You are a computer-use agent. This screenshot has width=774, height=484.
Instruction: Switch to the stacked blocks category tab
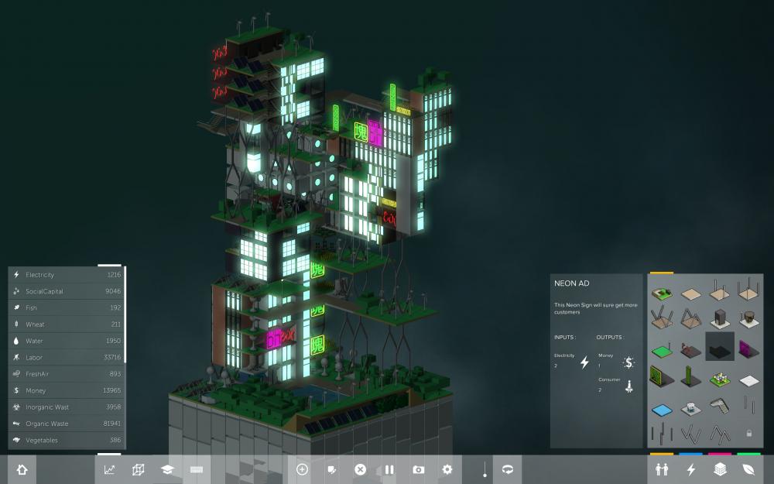720,469
